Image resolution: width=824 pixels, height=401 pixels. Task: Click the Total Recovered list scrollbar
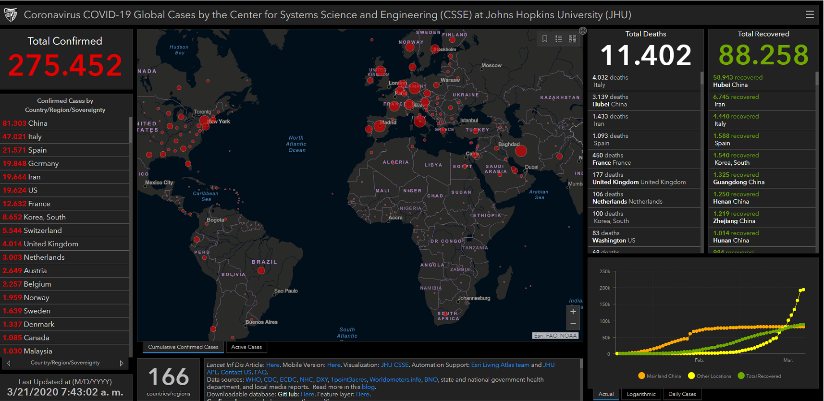pos(817,79)
